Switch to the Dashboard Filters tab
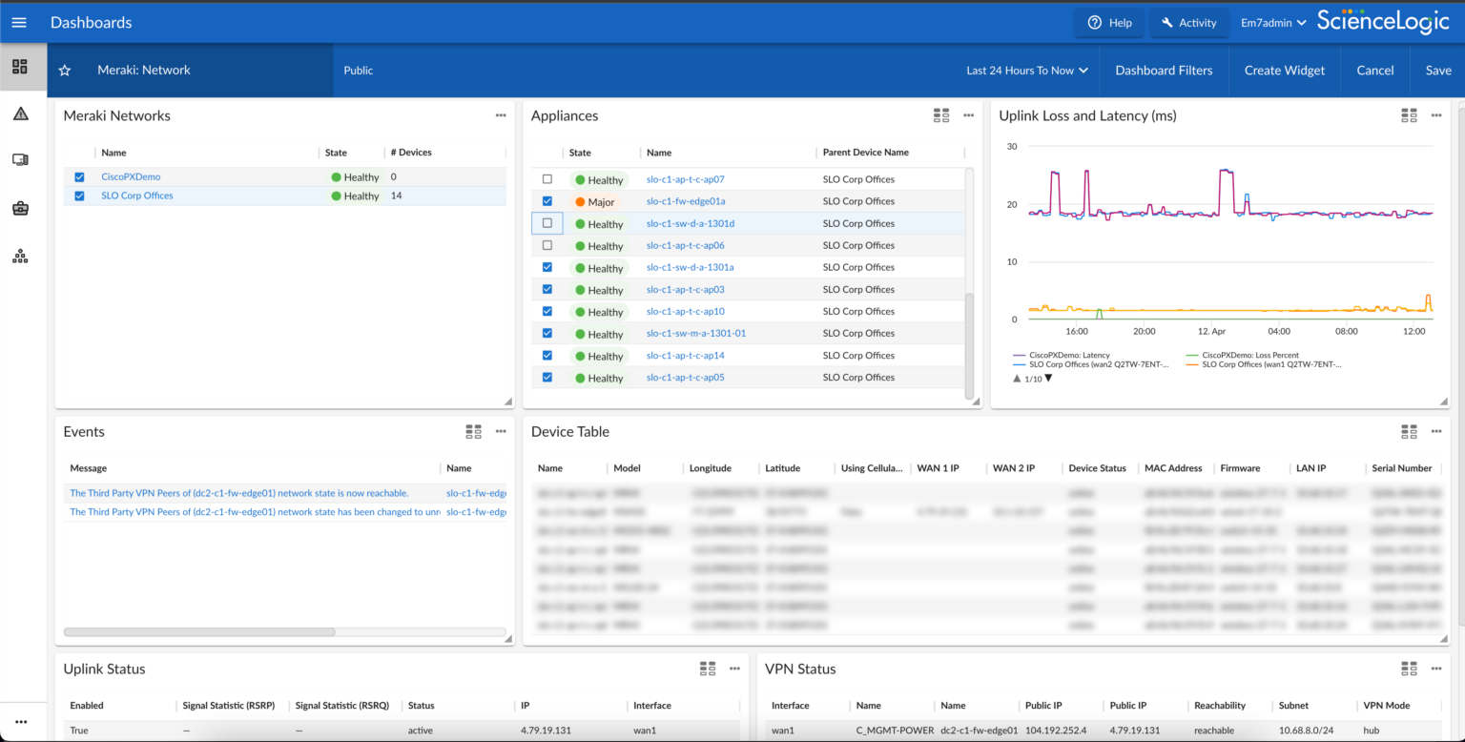Screen dimensions: 1465x742 coord(1164,70)
